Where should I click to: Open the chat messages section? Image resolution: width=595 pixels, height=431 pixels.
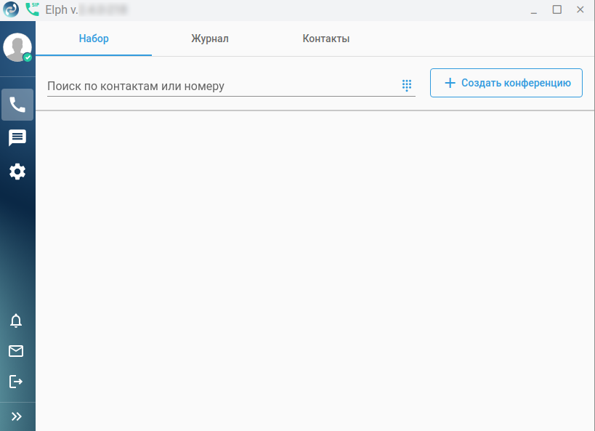point(17,138)
